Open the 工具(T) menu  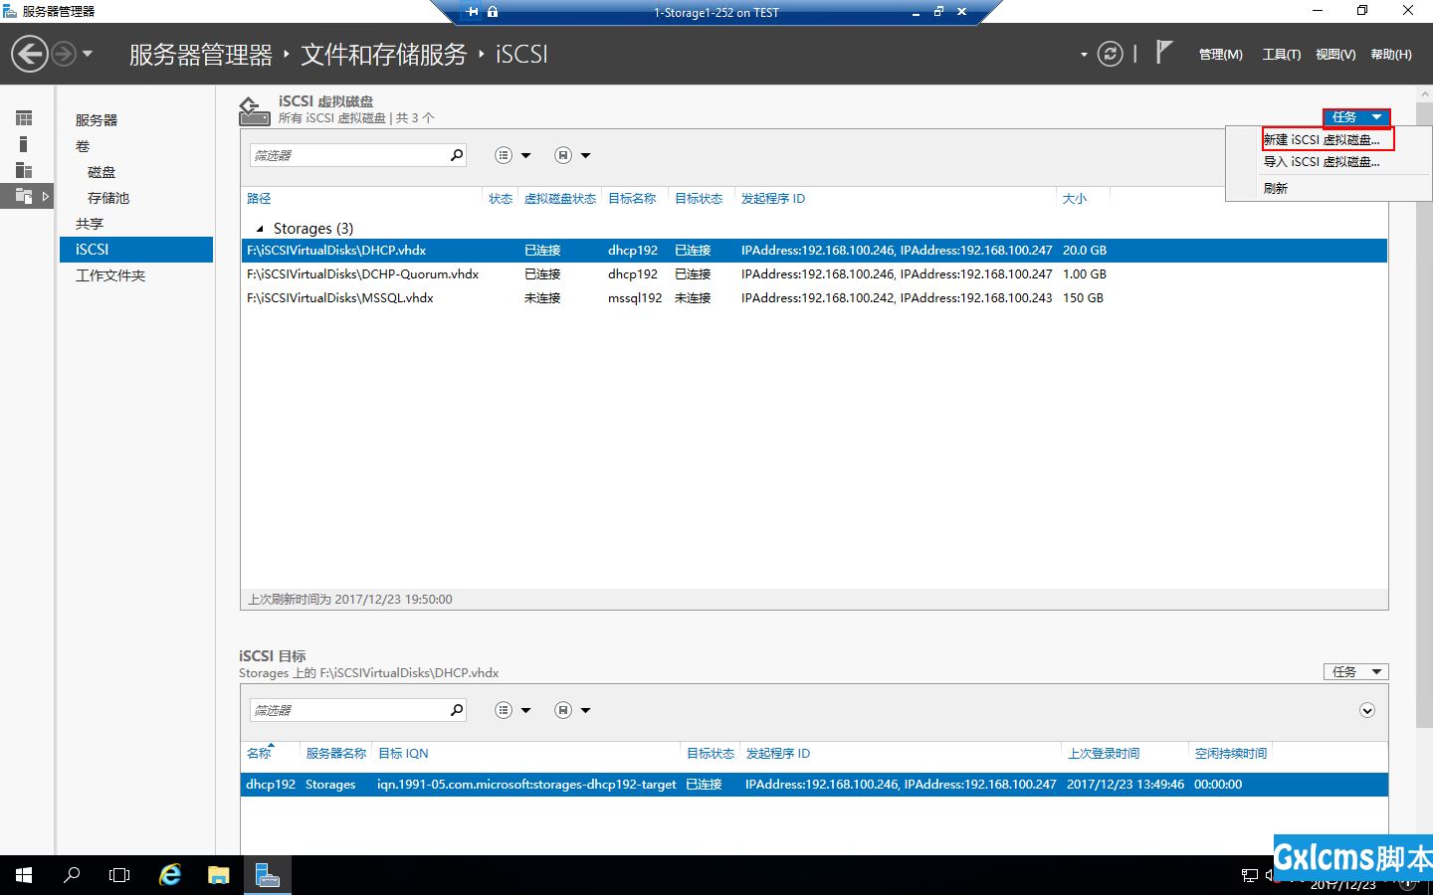(1282, 55)
